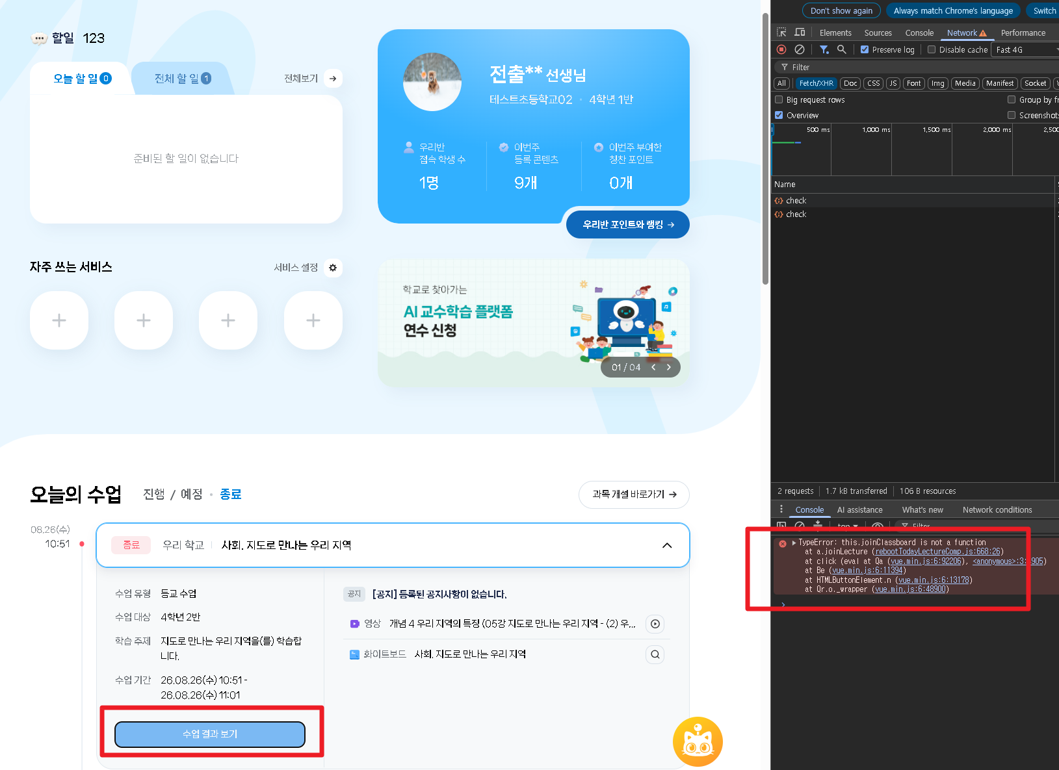Click the 할일 speech bubble icon
The image size is (1059, 770).
coord(39,38)
